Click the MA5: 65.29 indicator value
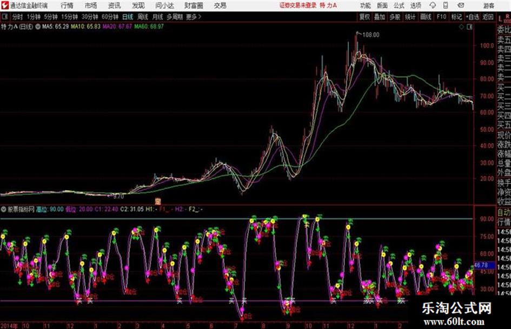 click(x=55, y=26)
